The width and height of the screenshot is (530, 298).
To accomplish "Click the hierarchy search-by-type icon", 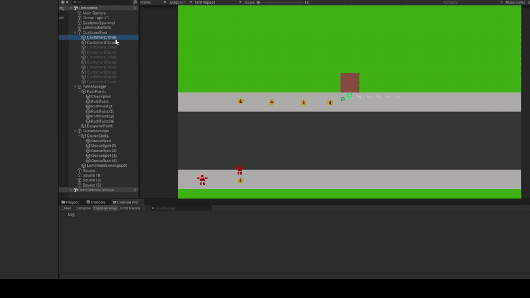I will 135,3.
